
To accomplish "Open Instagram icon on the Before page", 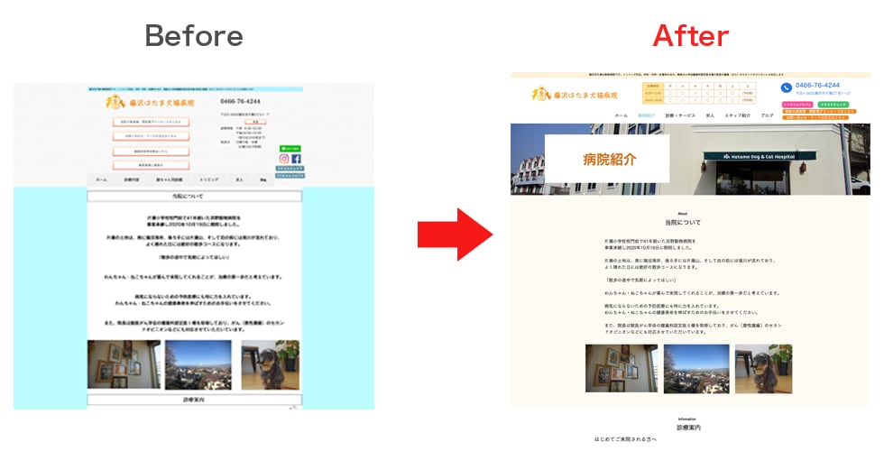I will tap(284, 159).
